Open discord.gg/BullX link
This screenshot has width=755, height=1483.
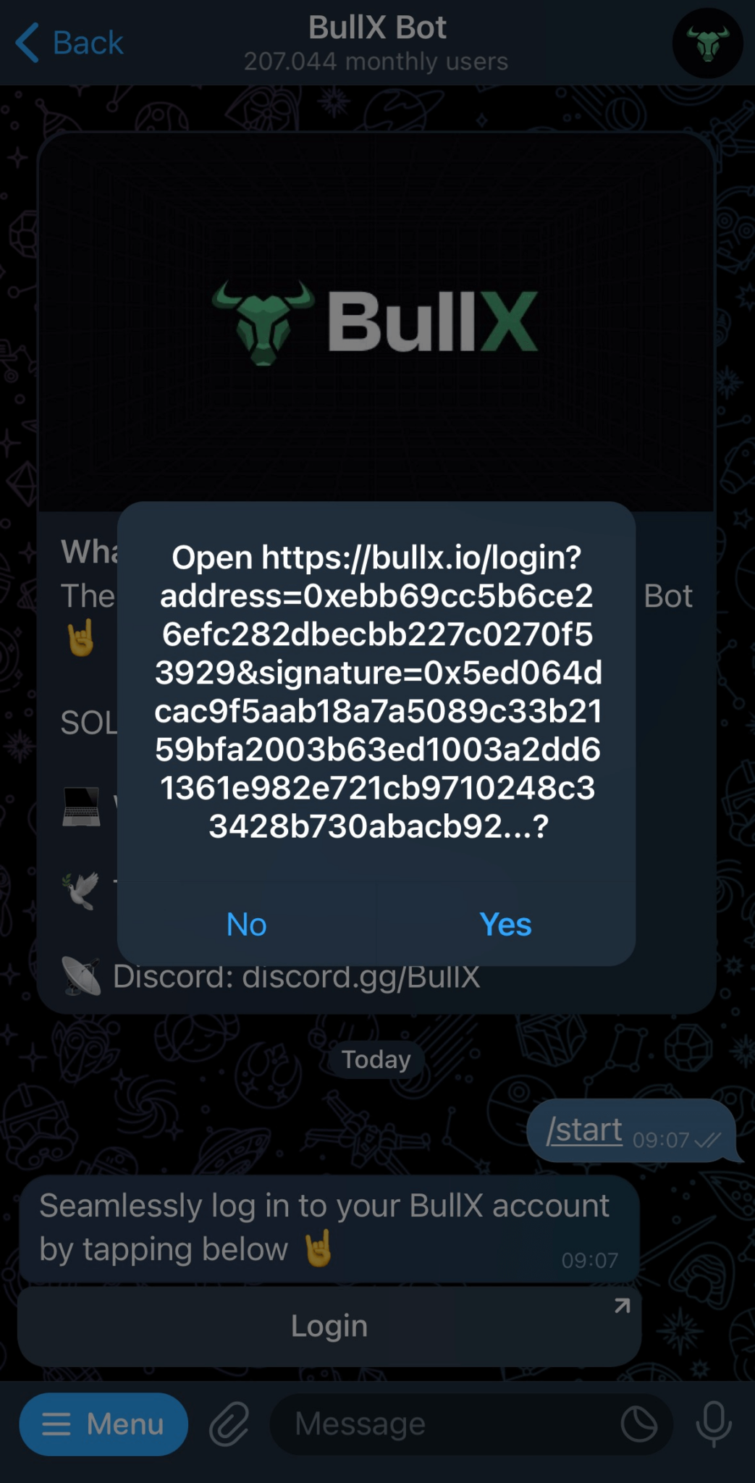pos(360,976)
